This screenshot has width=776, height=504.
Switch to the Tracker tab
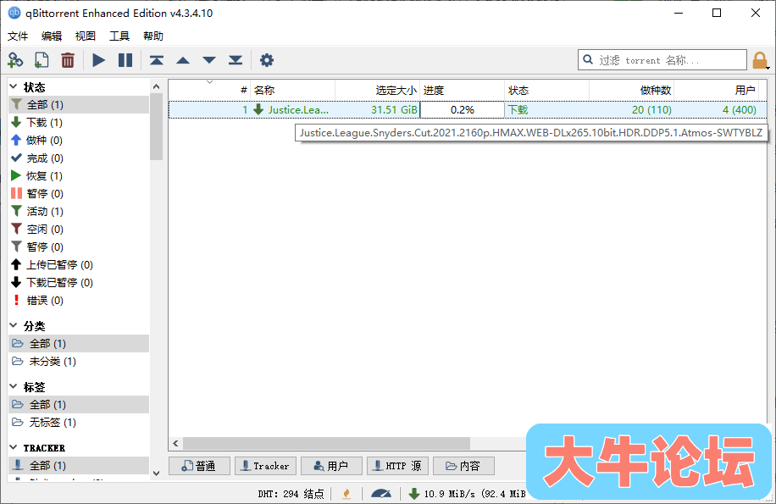265,466
